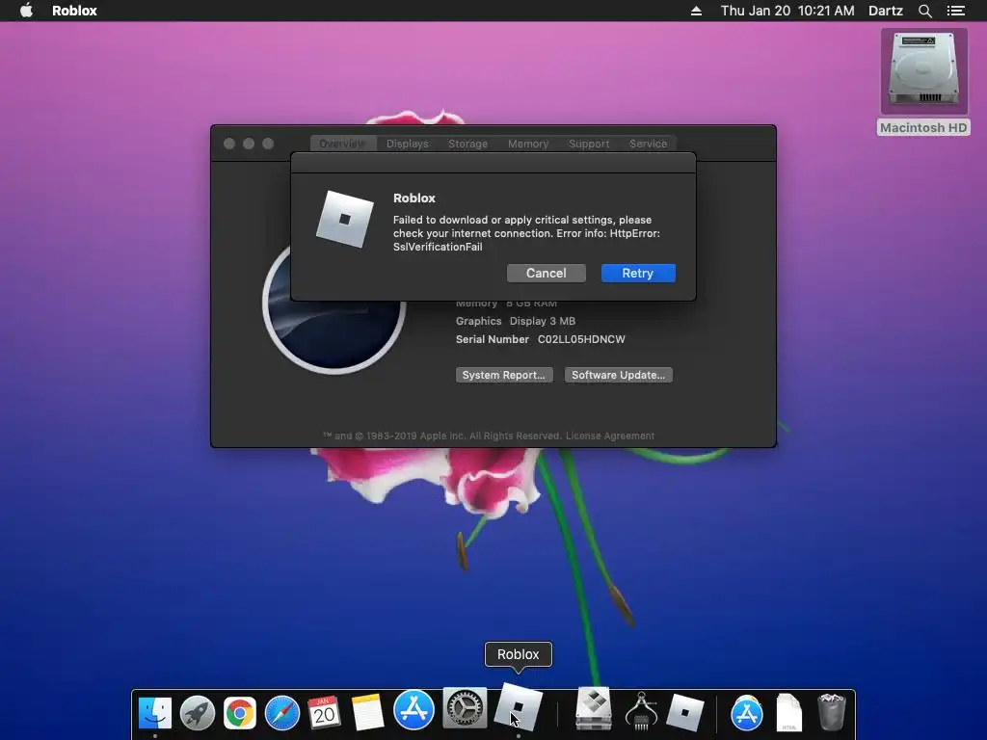Click the Roblox icon under the tooltip
987x740 pixels.
[518, 707]
